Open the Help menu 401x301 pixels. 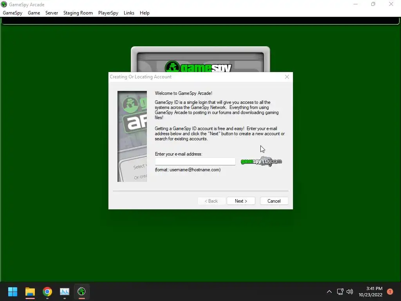coord(145,13)
